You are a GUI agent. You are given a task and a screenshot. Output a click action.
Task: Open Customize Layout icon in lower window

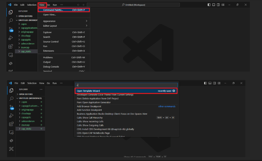pyautogui.click(x=219, y=83)
